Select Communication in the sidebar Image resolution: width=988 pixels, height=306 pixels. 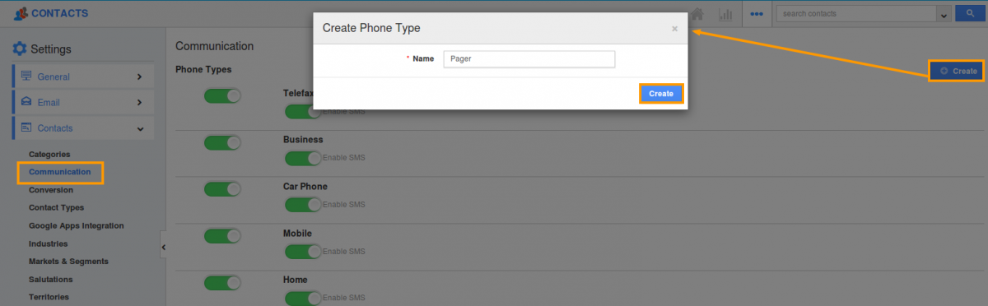point(59,172)
